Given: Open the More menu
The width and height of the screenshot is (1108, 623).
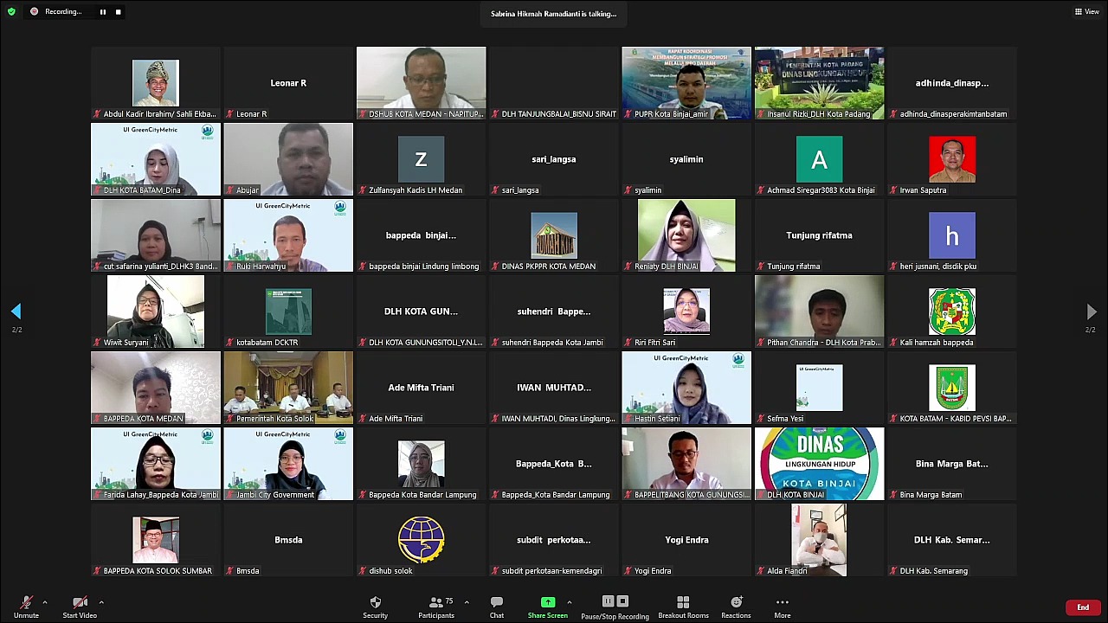Looking at the screenshot, I should 782,607.
